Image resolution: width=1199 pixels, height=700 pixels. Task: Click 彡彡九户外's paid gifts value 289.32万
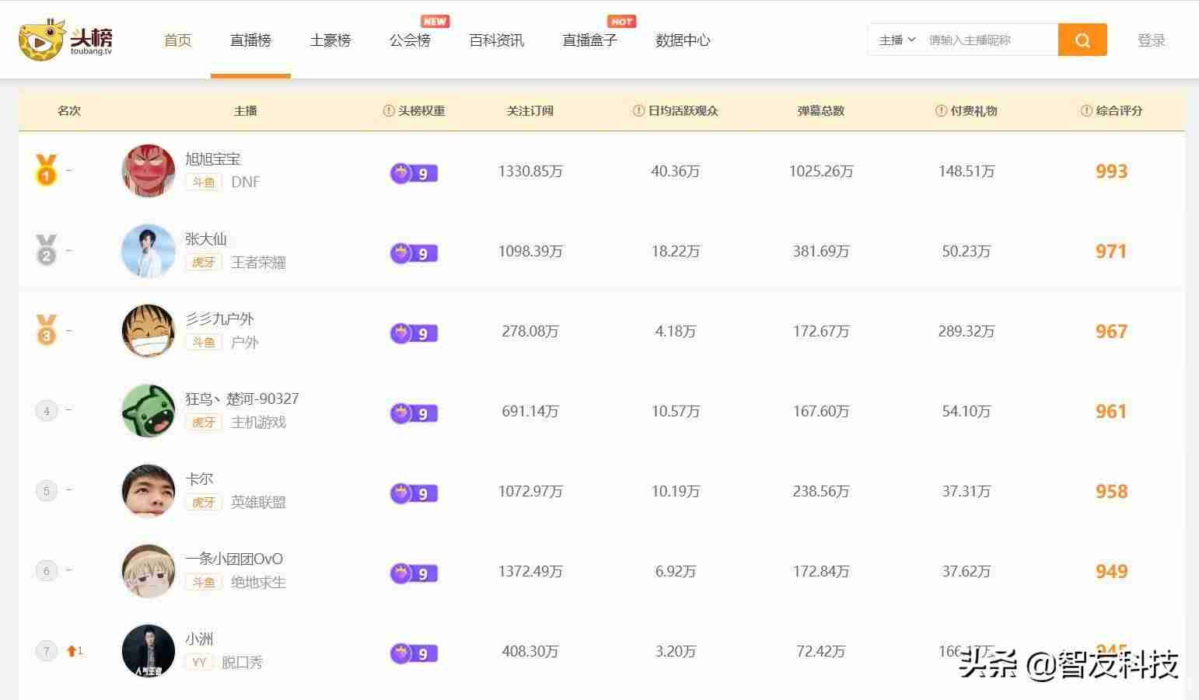point(967,332)
